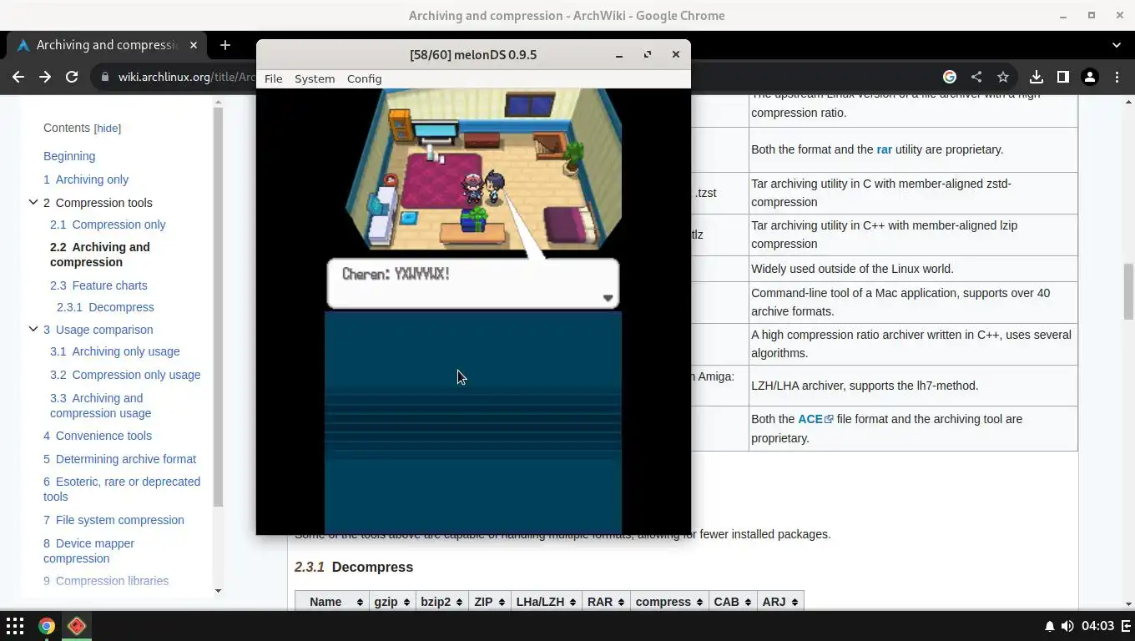Go to 4 Convenience tools
This screenshot has height=641, width=1135.
point(98,436)
